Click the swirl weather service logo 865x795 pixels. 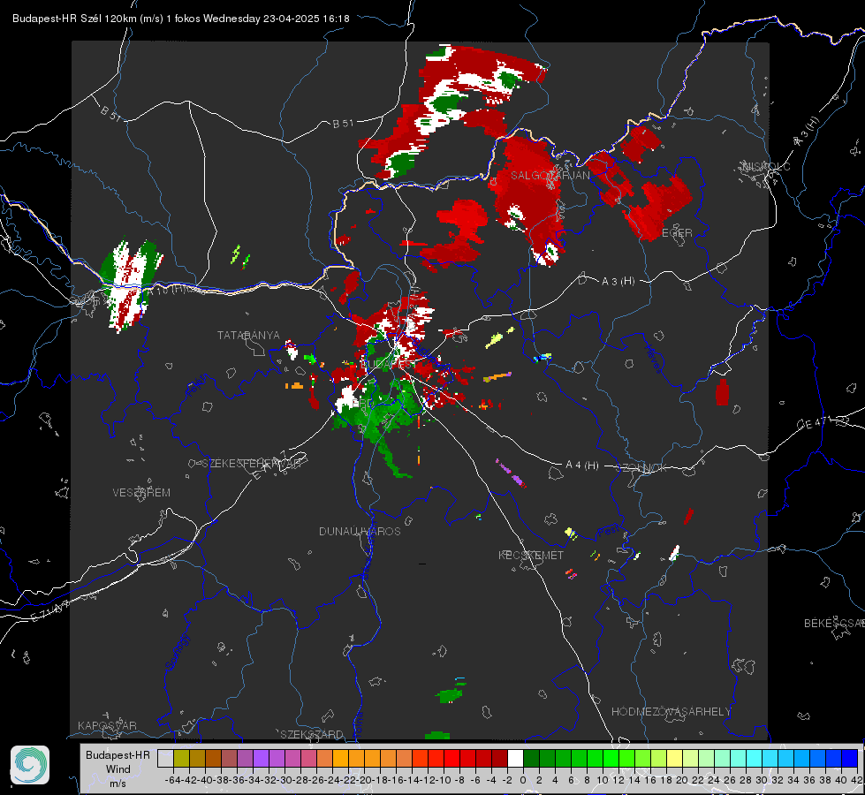pos(30,765)
